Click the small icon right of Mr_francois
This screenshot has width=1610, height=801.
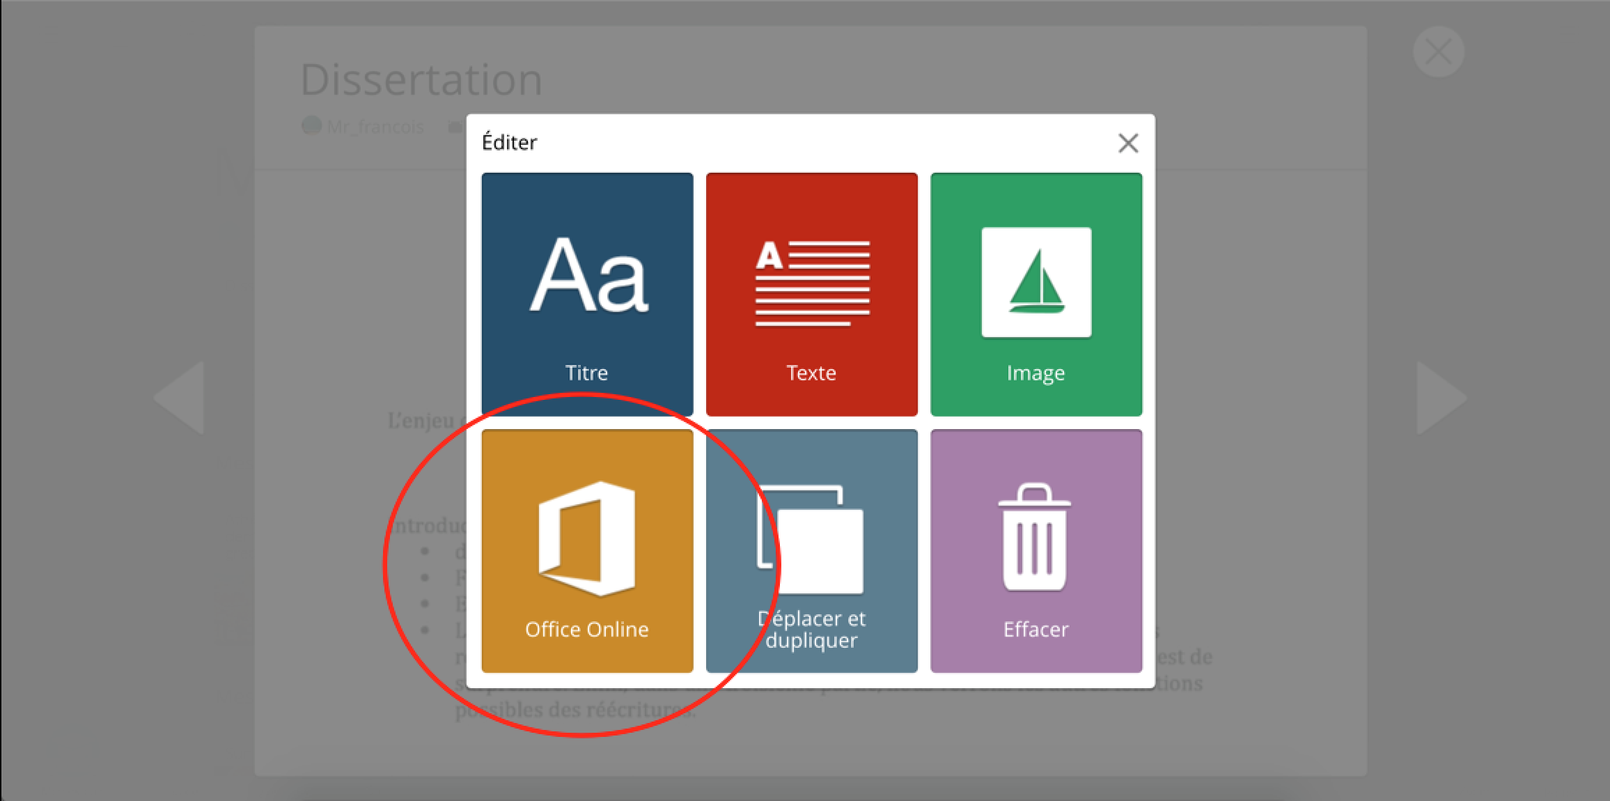[x=455, y=127]
